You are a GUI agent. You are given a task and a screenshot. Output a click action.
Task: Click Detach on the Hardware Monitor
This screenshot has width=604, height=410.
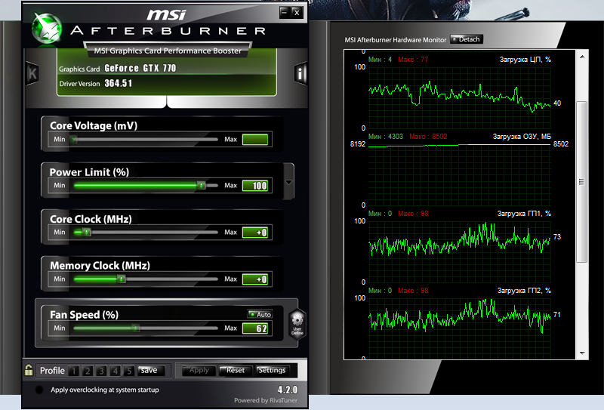coord(467,39)
